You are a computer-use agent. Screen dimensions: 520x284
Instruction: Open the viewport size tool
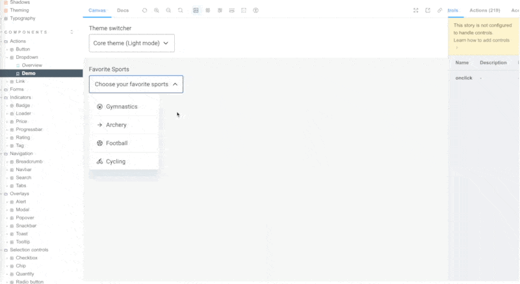[220, 10]
